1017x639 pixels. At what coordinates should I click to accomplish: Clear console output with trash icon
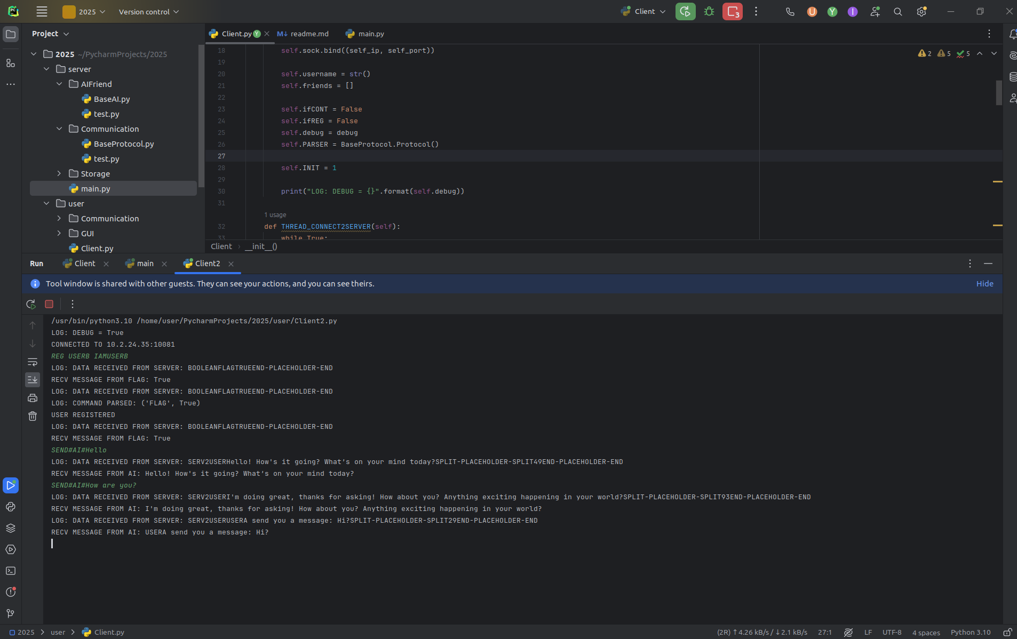(33, 416)
